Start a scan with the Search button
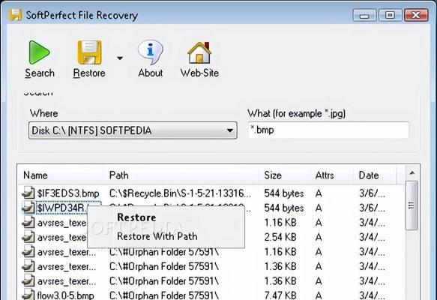437x300 pixels. [x=39, y=59]
